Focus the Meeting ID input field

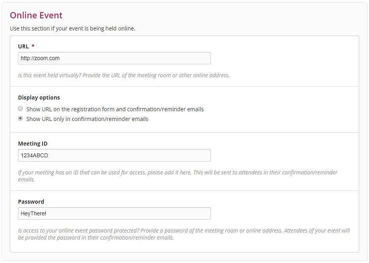114,155
